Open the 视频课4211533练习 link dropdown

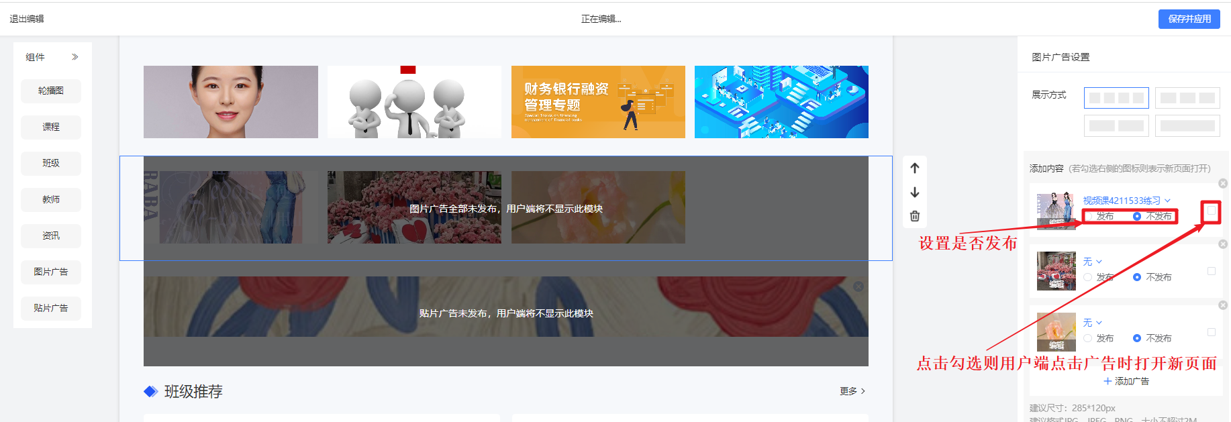1126,201
